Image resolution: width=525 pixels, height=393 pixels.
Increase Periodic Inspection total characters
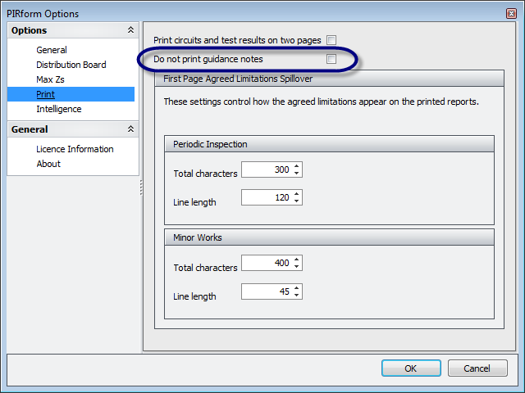(297, 166)
